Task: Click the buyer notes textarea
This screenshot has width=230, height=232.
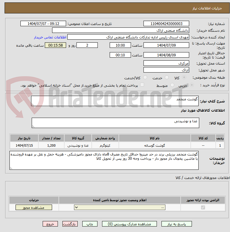Action: tap(104, 160)
